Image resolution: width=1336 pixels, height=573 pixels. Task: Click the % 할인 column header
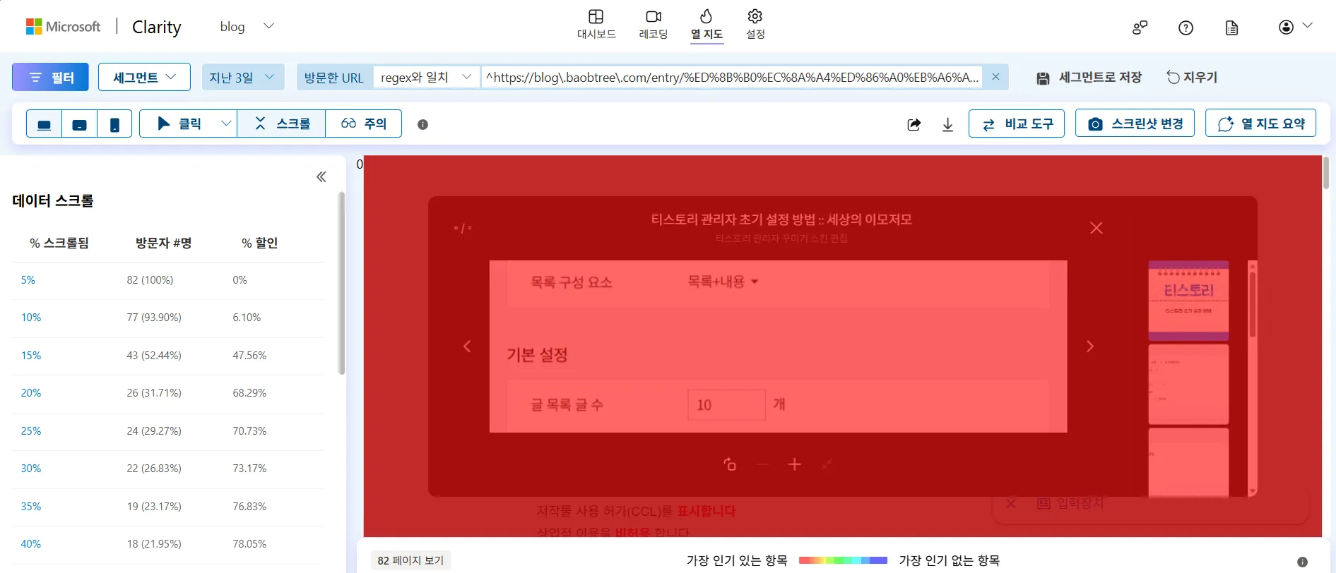(259, 243)
